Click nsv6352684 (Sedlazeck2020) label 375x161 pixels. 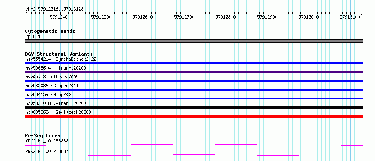pyautogui.click(x=58, y=112)
